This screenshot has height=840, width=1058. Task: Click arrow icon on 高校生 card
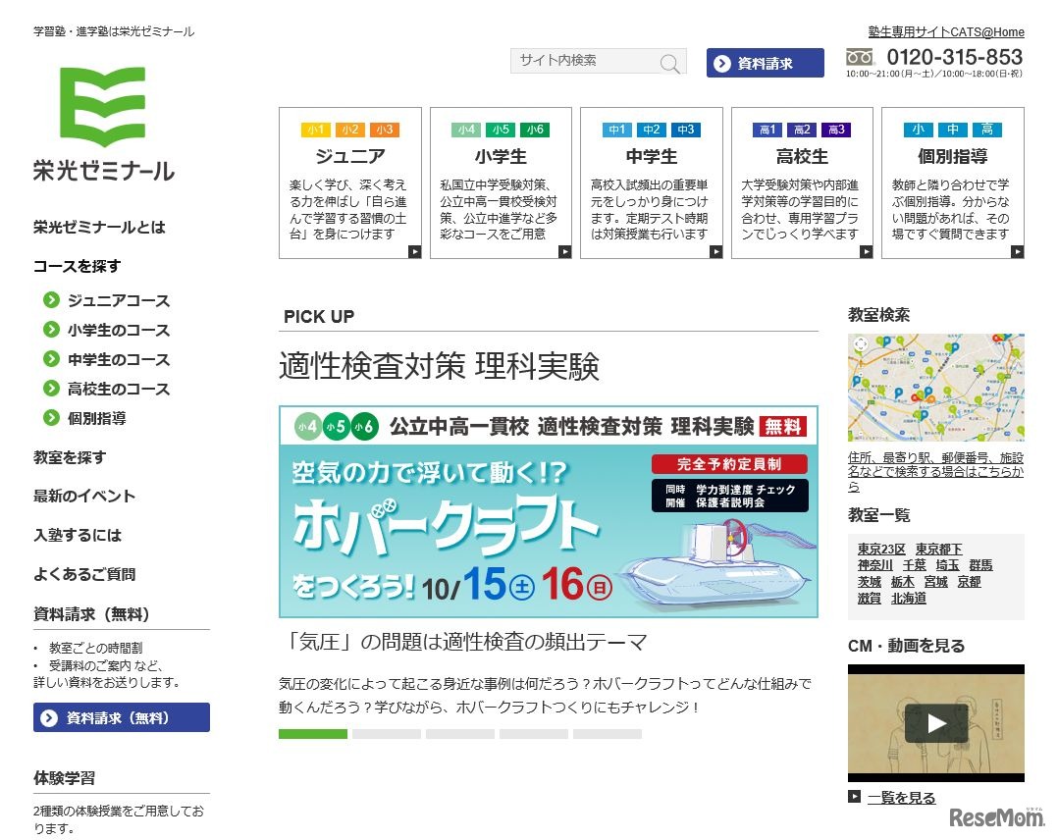(867, 251)
